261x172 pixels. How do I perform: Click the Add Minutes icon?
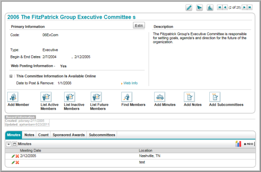(159, 97)
